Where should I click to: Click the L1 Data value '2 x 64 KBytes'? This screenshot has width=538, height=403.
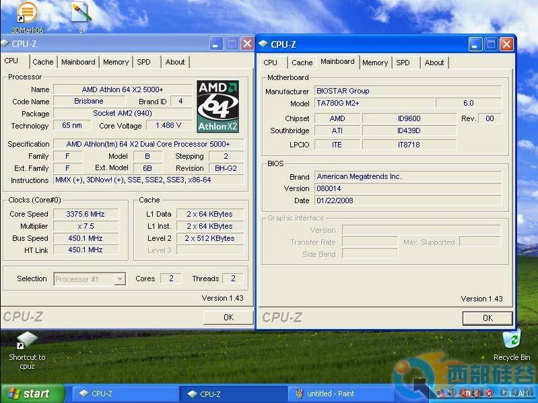[210, 214]
